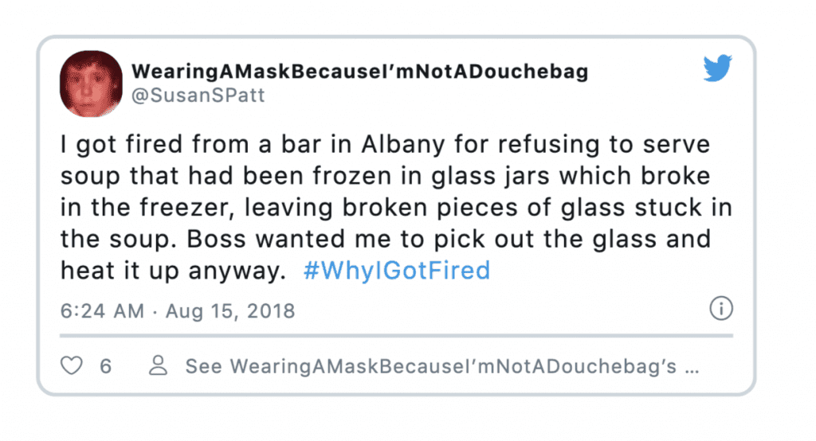
Task: Click the Aug 15, 2018 date
Action: coord(230,311)
